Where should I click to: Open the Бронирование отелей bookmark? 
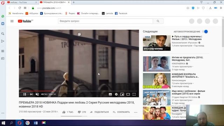click(x=51, y=13)
